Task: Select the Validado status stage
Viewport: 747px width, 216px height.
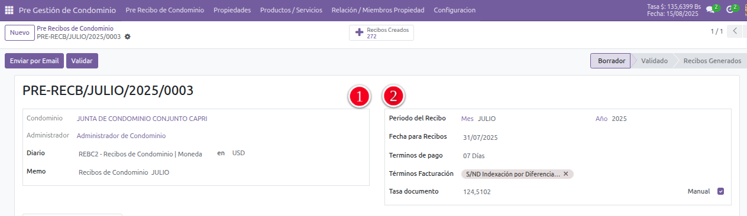Action: [654, 61]
